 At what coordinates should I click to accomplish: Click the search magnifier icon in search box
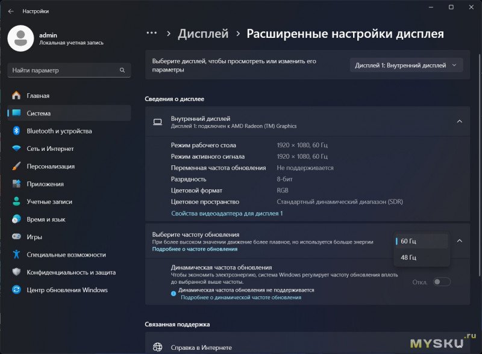[x=122, y=70]
